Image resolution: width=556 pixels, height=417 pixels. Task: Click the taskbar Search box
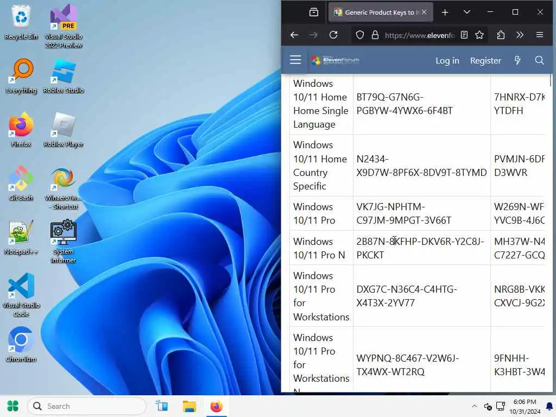86,406
